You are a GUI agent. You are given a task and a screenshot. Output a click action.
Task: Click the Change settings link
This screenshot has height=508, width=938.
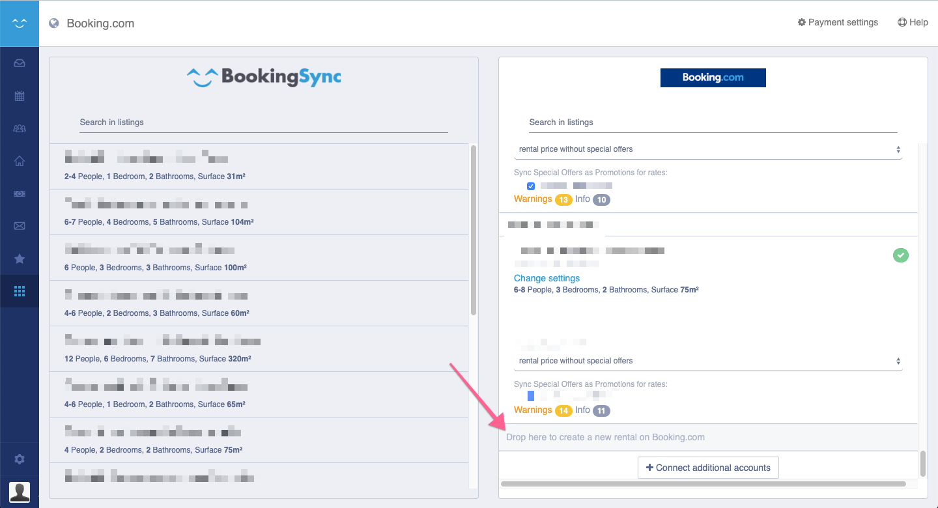pos(547,278)
